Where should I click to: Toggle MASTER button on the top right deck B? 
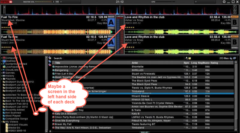click(234, 17)
